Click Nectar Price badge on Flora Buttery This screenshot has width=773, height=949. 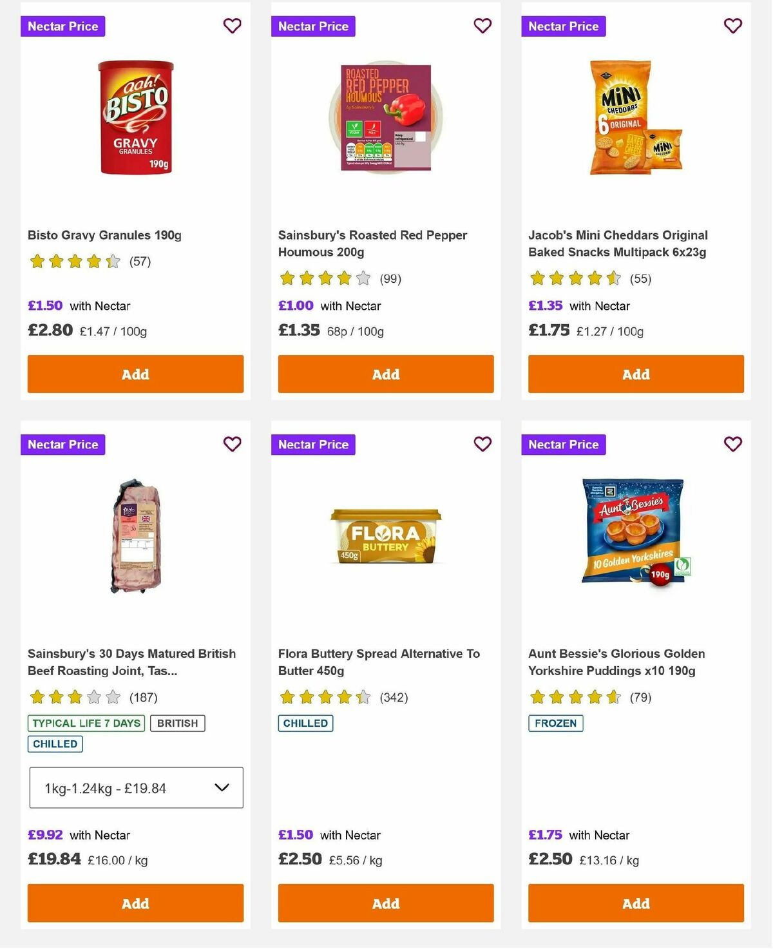coord(313,445)
